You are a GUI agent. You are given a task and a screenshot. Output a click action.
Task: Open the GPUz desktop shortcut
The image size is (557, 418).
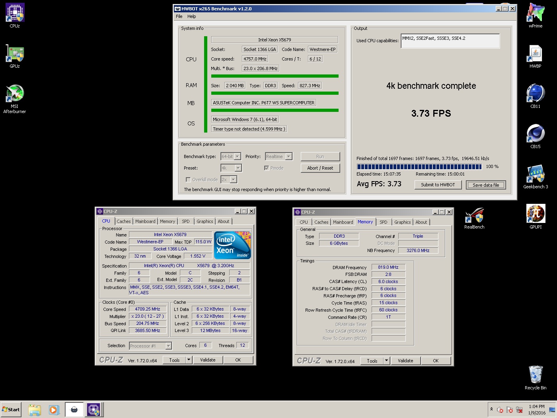pyautogui.click(x=15, y=56)
